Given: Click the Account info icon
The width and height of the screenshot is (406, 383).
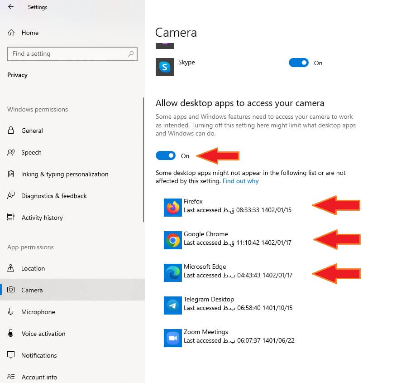Looking at the screenshot, I should click(11, 377).
